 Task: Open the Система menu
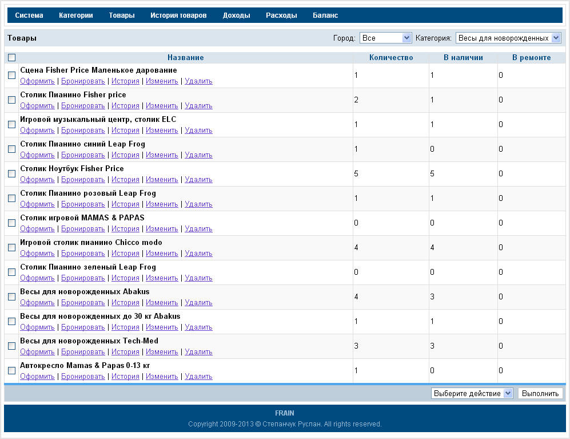click(29, 15)
